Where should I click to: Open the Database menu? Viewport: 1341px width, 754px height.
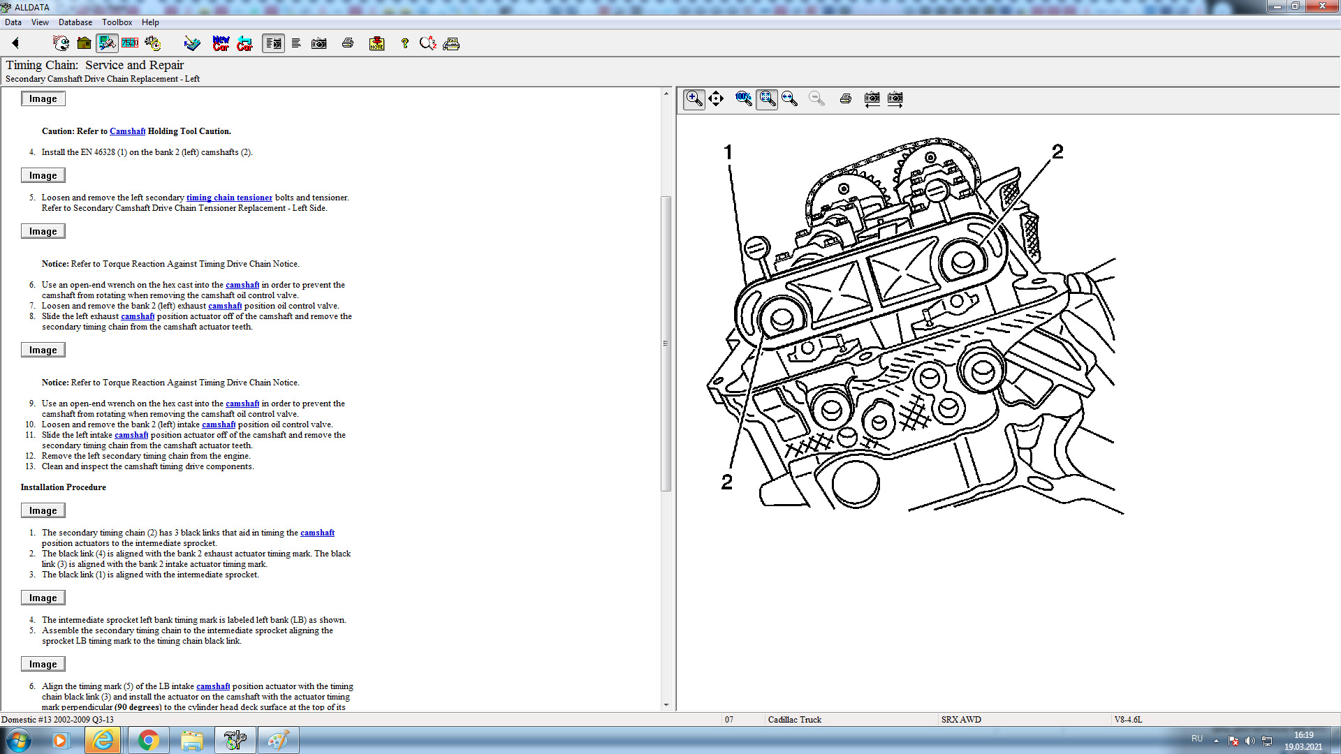[x=75, y=22]
